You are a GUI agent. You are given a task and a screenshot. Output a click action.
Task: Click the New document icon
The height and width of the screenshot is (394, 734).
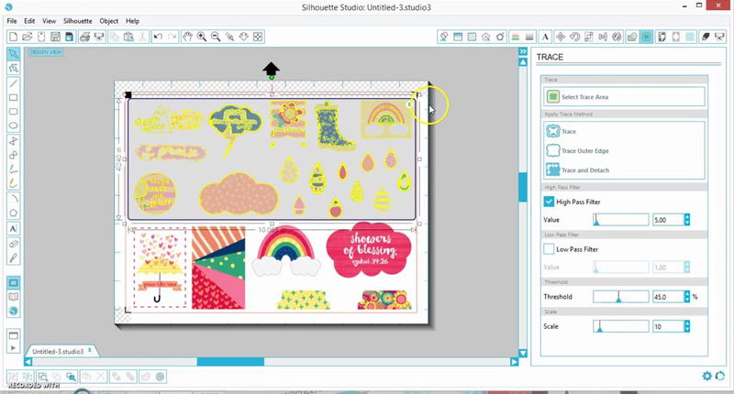point(13,37)
